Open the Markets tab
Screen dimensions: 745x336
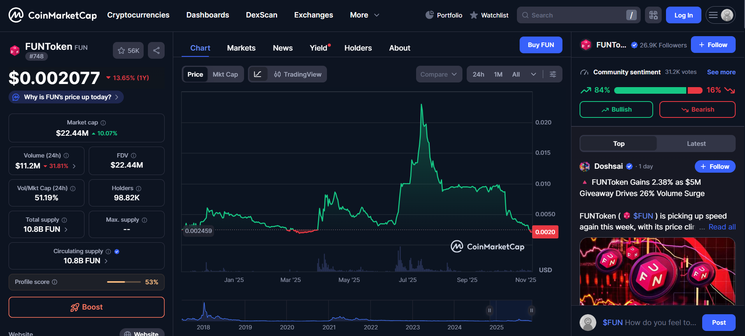point(241,48)
